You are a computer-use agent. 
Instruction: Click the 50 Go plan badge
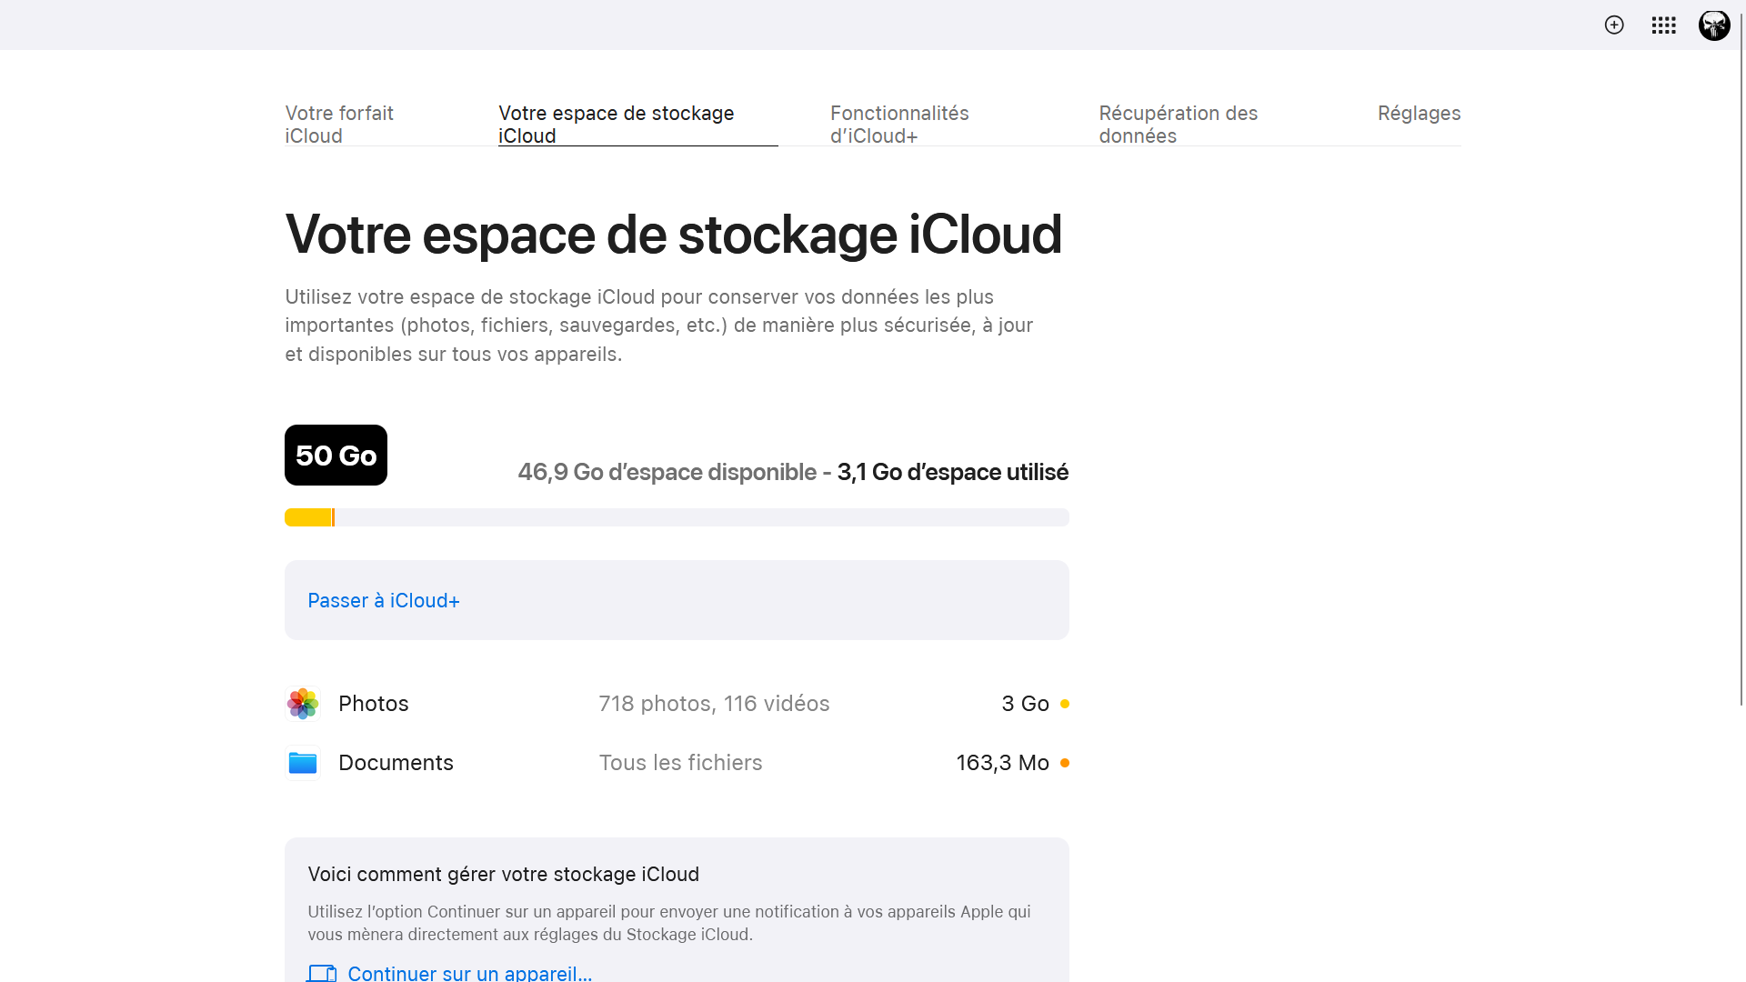pyautogui.click(x=336, y=455)
